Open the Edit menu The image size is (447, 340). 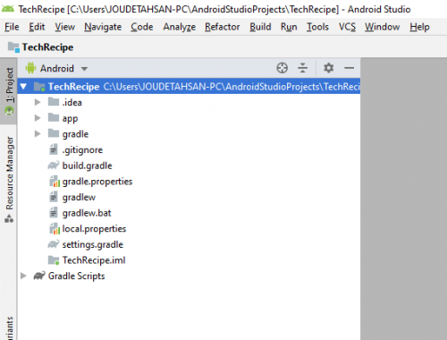click(x=37, y=27)
